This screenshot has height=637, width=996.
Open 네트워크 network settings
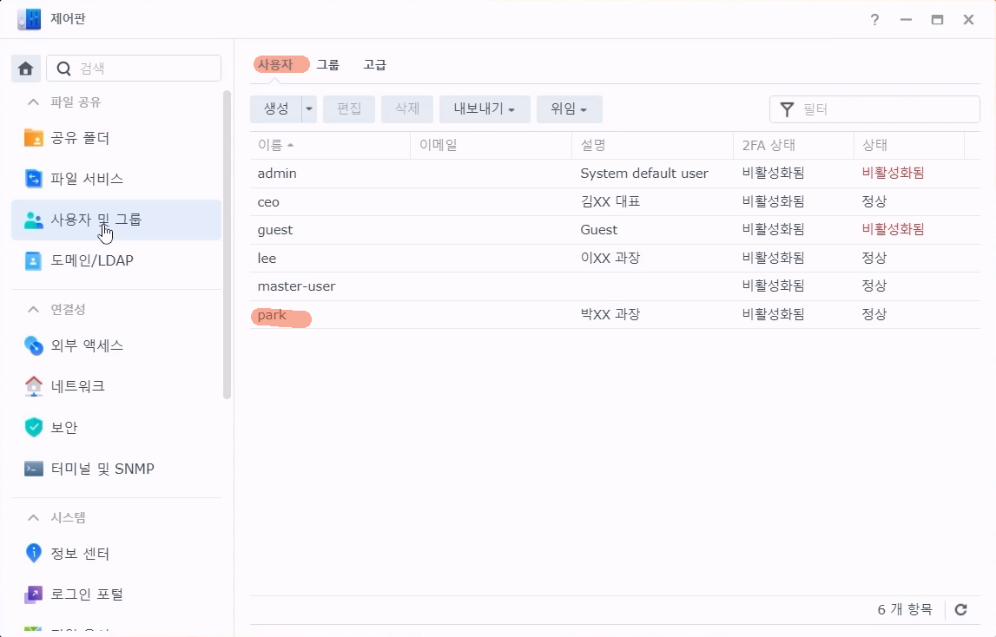pyautogui.click(x=77, y=386)
